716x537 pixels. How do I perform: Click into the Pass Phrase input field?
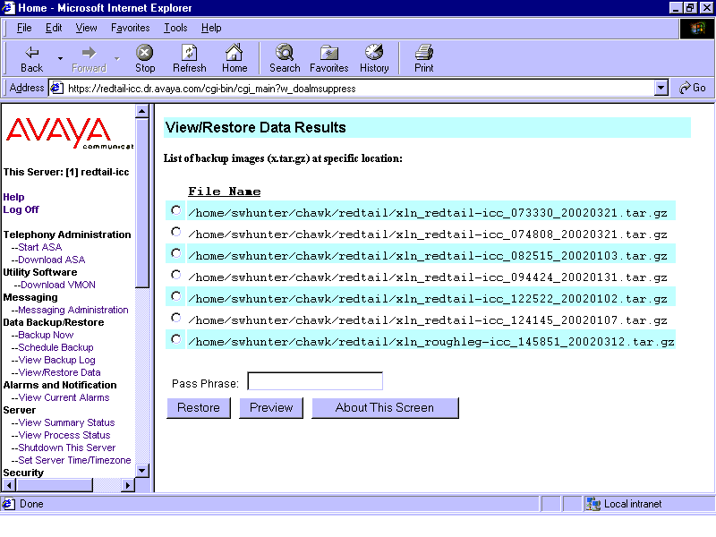315,381
